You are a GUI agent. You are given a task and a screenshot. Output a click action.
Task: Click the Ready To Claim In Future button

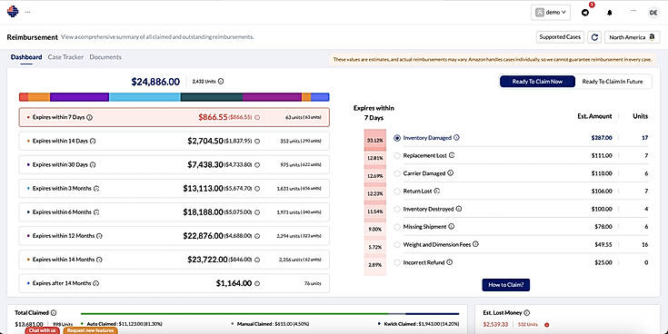click(x=613, y=82)
